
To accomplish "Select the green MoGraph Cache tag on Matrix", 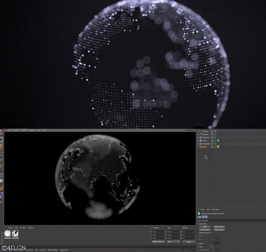I will tap(218, 147).
